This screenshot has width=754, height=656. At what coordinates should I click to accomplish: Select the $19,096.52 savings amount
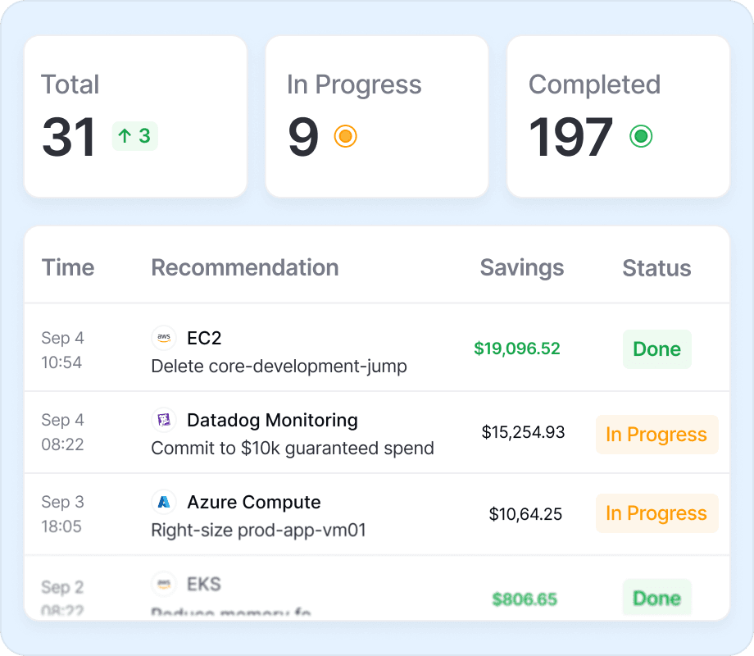(516, 348)
